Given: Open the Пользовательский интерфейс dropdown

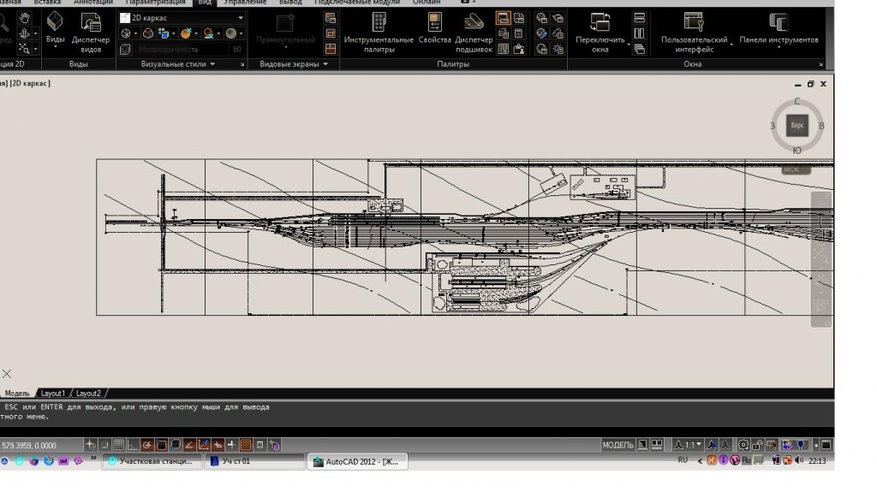Looking at the screenshot, I should (x=696, y=33).
